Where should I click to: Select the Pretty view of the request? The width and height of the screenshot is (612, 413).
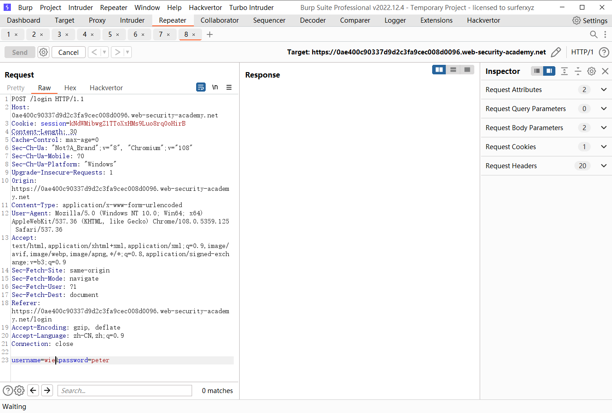point(16,88)
